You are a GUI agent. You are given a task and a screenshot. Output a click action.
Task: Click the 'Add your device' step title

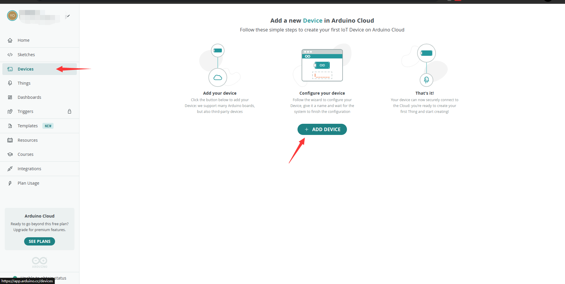pos(220,93)
